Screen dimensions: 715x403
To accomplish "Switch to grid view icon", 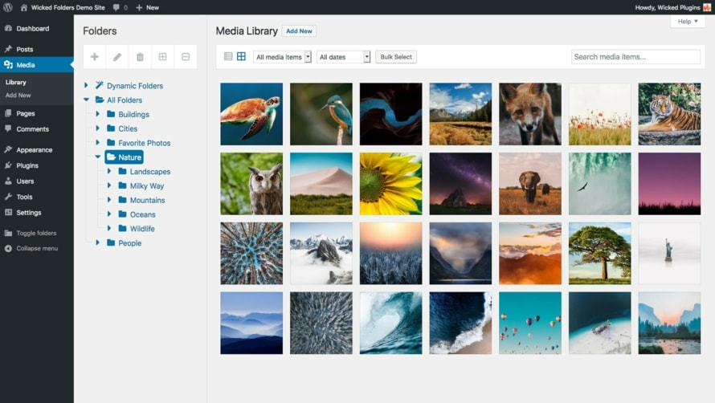I will (241, 56).
